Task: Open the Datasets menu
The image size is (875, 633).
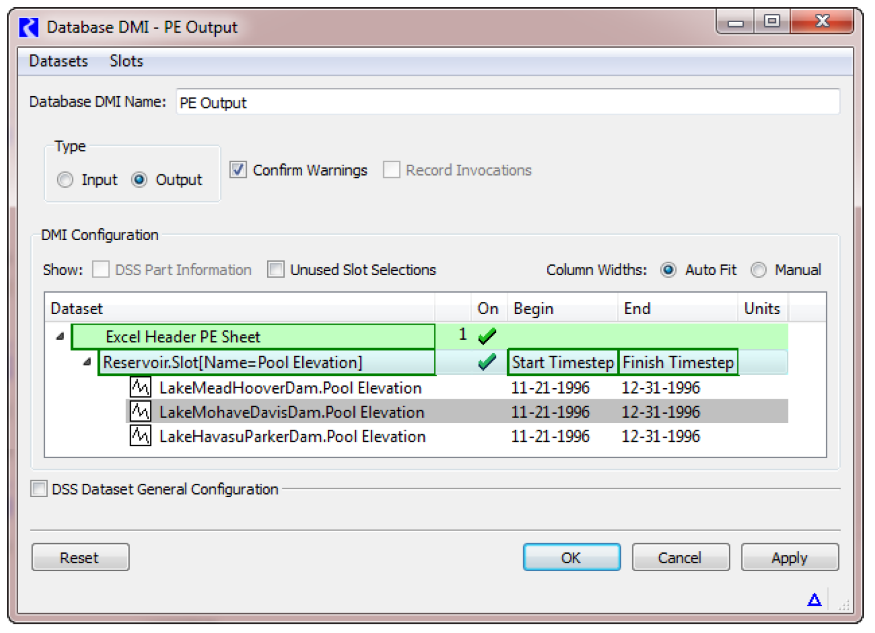Action: (x=58, y=61)
